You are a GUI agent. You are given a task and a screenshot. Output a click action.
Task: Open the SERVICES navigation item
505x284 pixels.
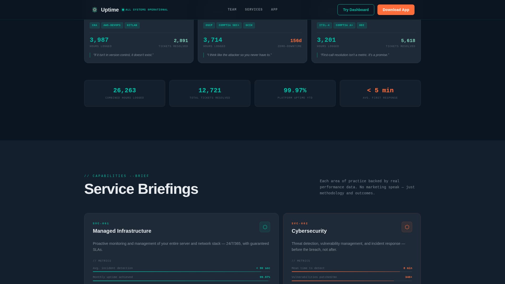pos(253,9)
